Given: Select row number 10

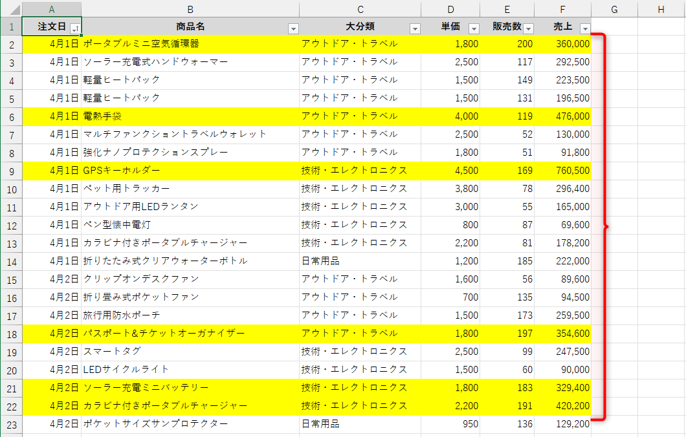Looking at the screenshot, I should tap(12, 189).
